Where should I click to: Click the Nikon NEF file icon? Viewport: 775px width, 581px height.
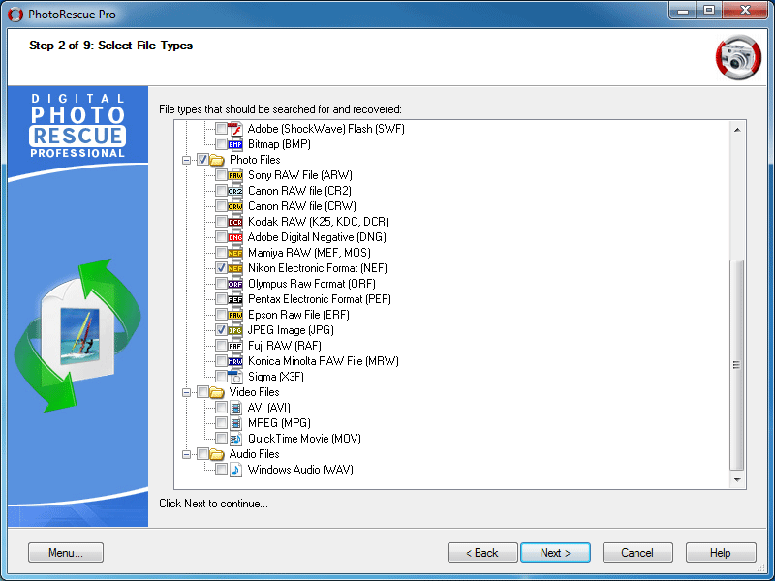point(235,268)
